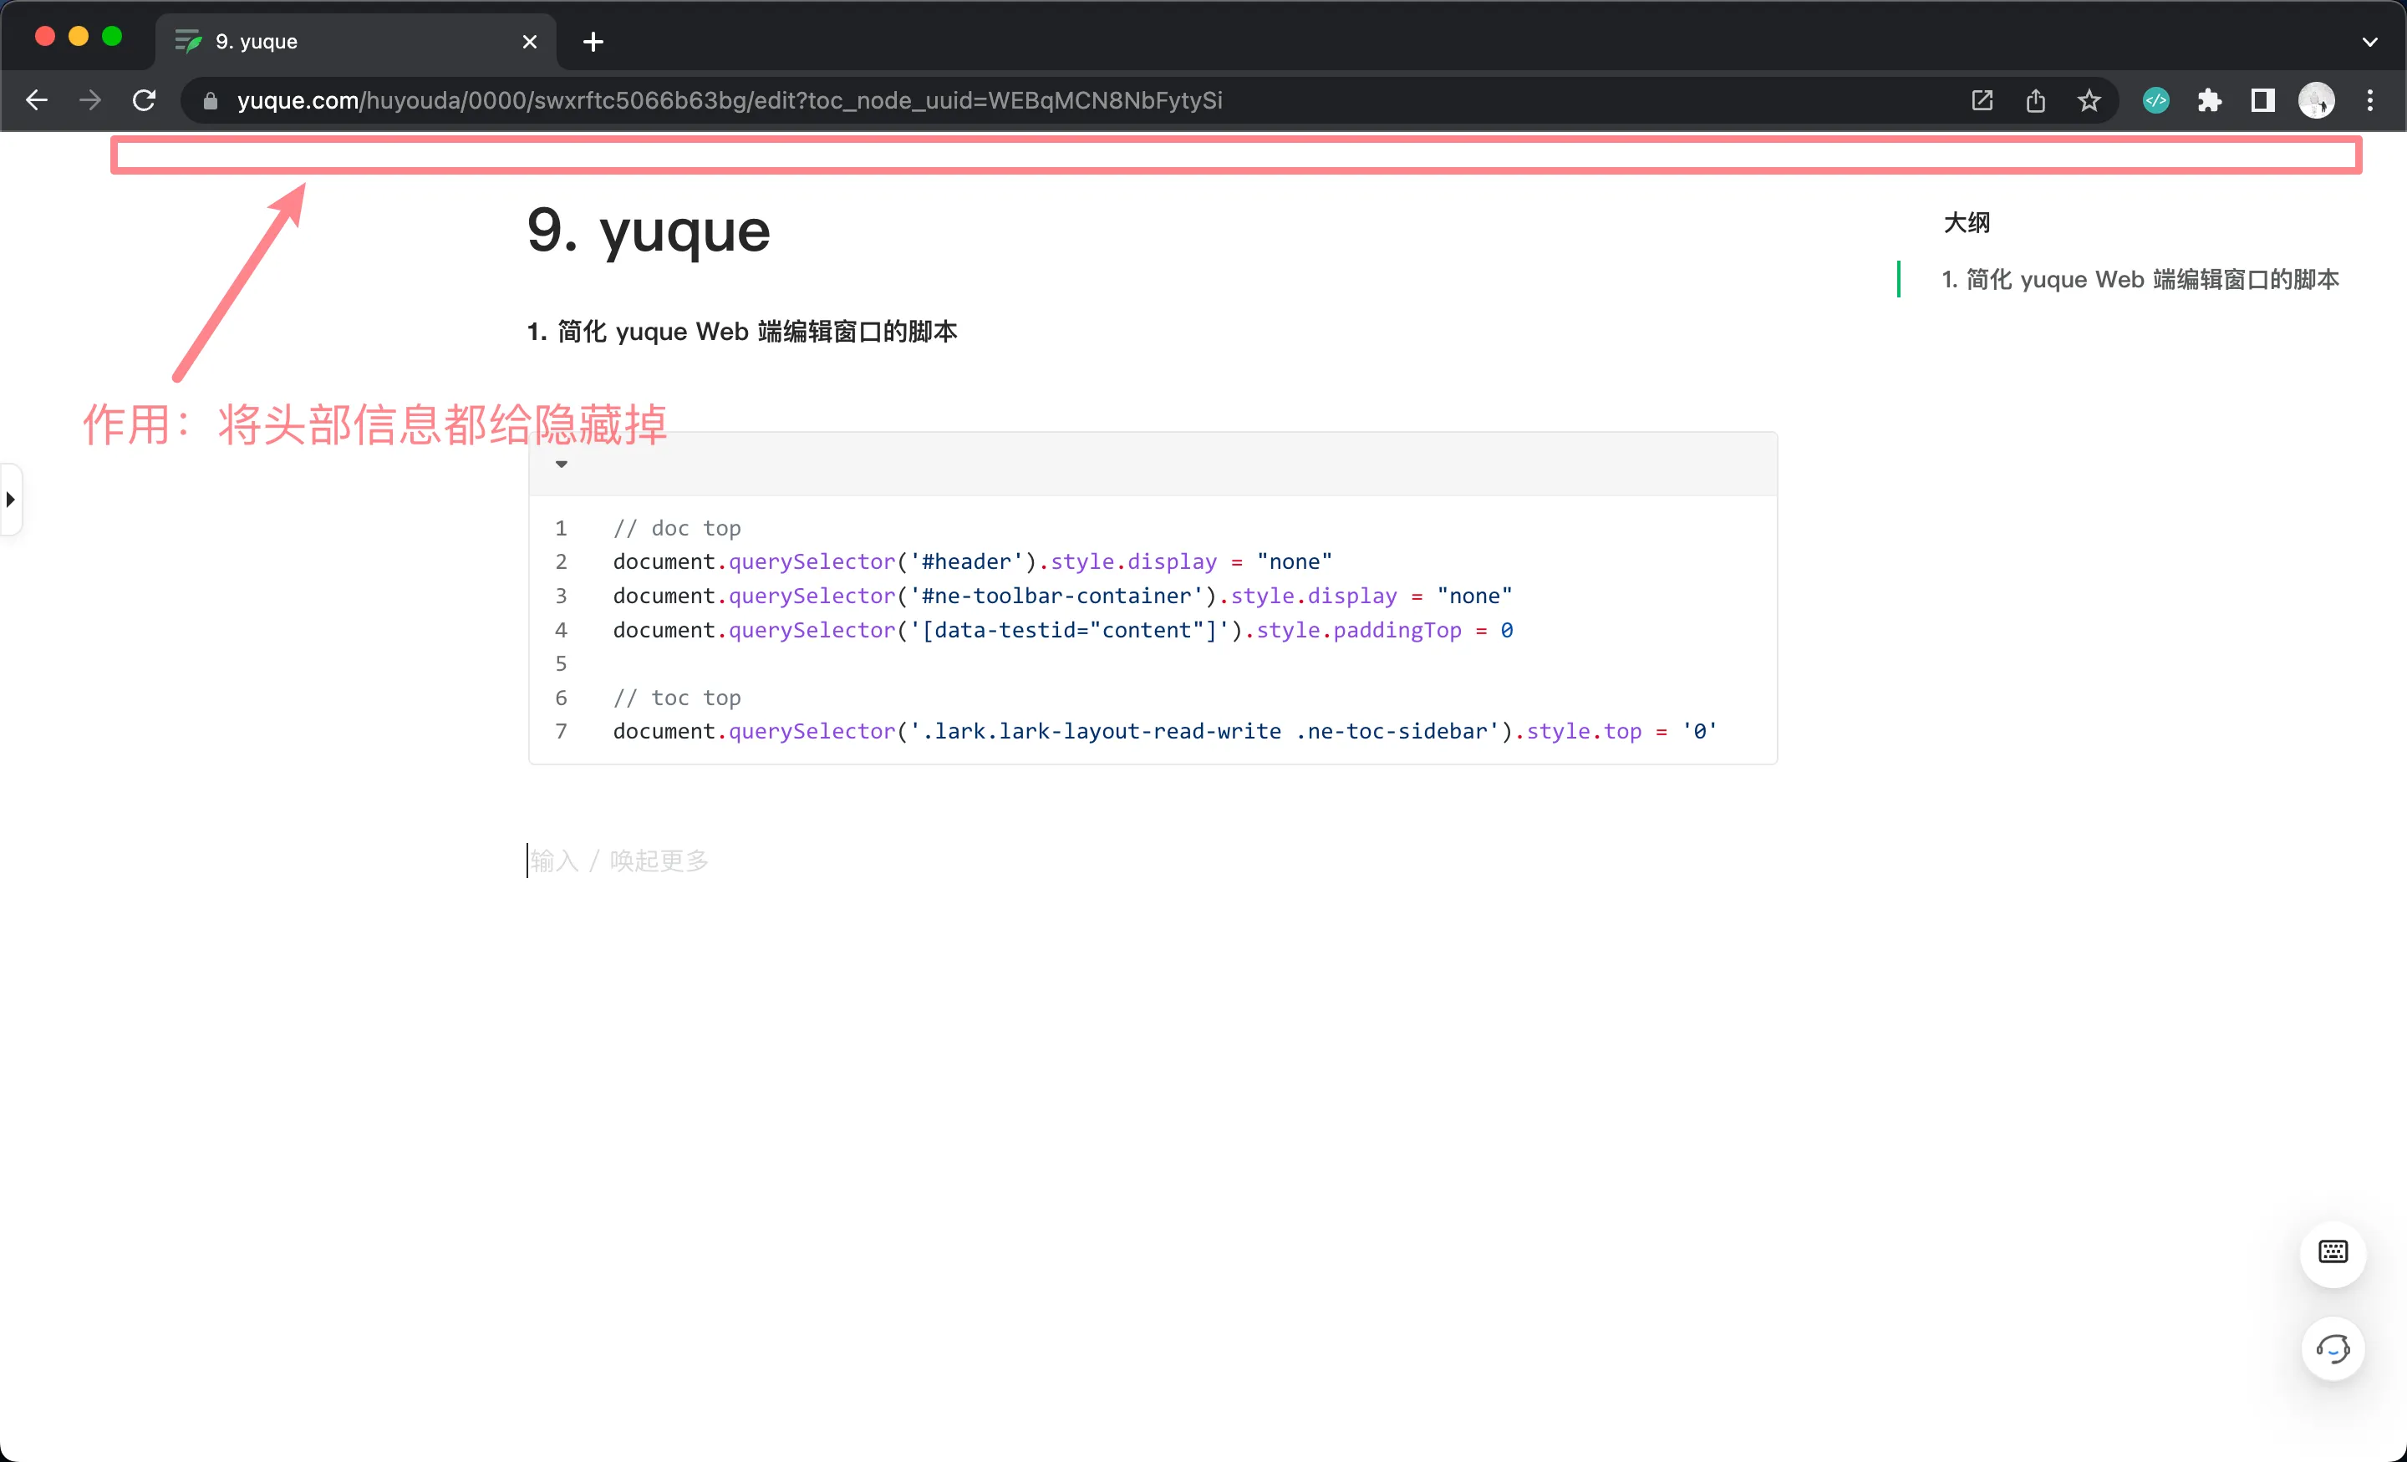Open the browser extensions puzzle icon
This screenshot has width=2407, height=1462.
[x=2209, y=100]
